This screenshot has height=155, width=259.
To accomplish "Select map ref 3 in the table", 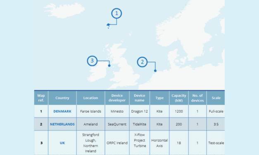I will click(41, 143).
